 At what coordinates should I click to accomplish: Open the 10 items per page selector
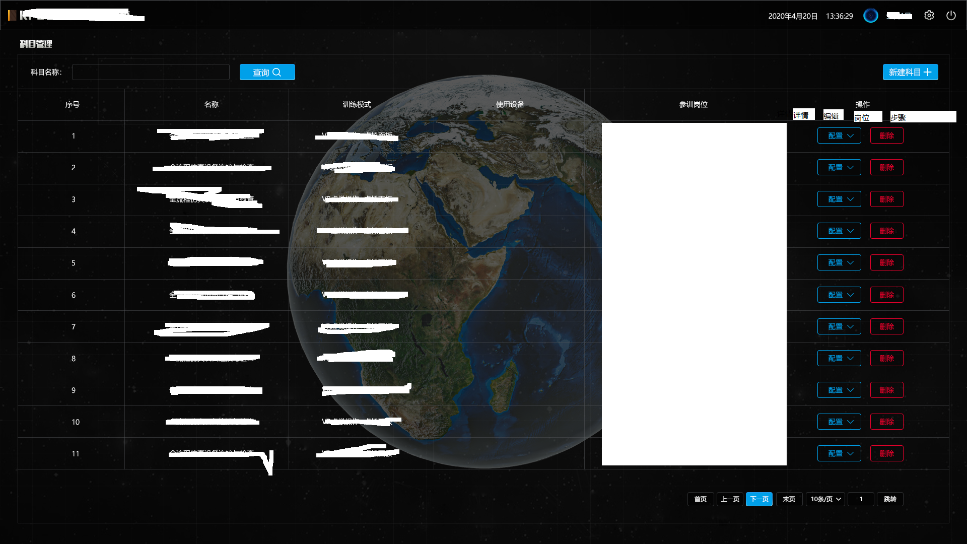(x=825, y=499)
